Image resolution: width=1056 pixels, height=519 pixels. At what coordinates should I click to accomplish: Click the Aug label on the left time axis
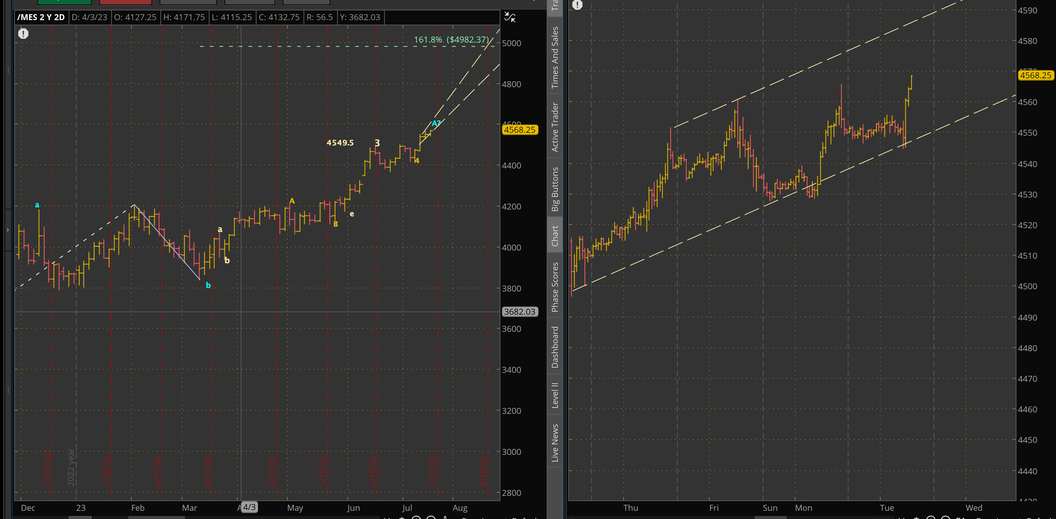point(460,508)
